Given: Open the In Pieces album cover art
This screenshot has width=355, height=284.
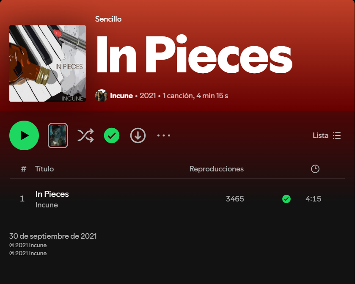Looking at the screenshot, I should pos(47,63).
